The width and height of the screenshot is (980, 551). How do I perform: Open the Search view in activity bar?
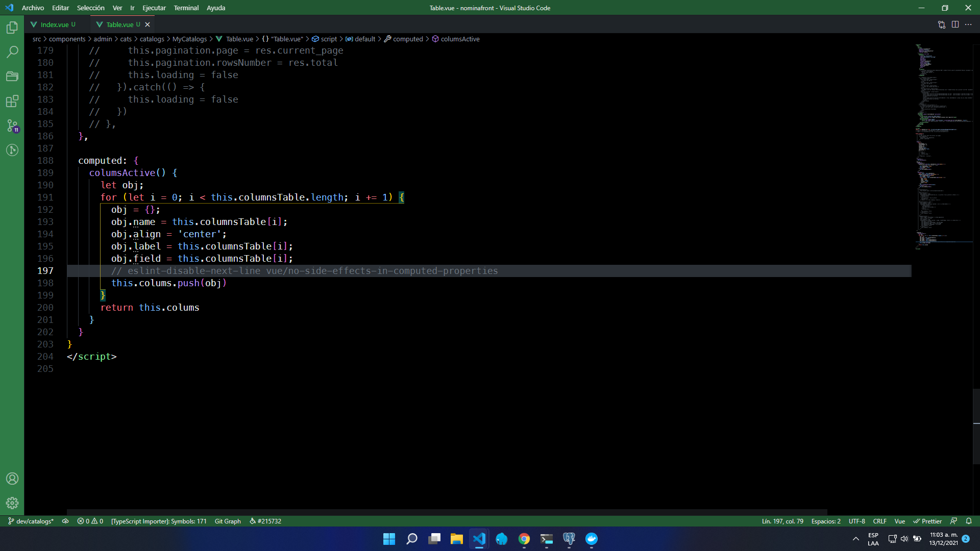[x=12, y=52]
